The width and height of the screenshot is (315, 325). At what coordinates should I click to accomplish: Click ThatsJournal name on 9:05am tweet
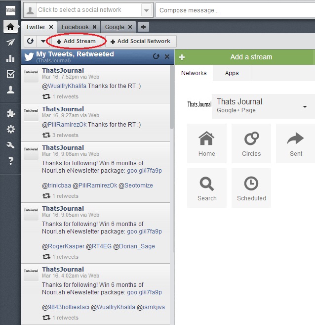point(63,209)
